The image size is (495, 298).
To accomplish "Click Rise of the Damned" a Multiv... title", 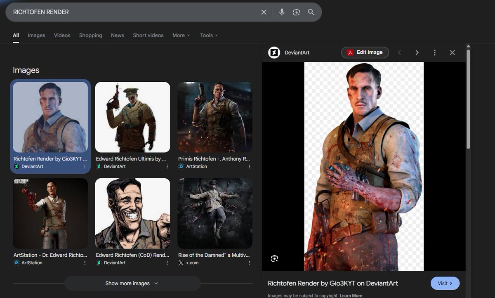I will [213, 255].
